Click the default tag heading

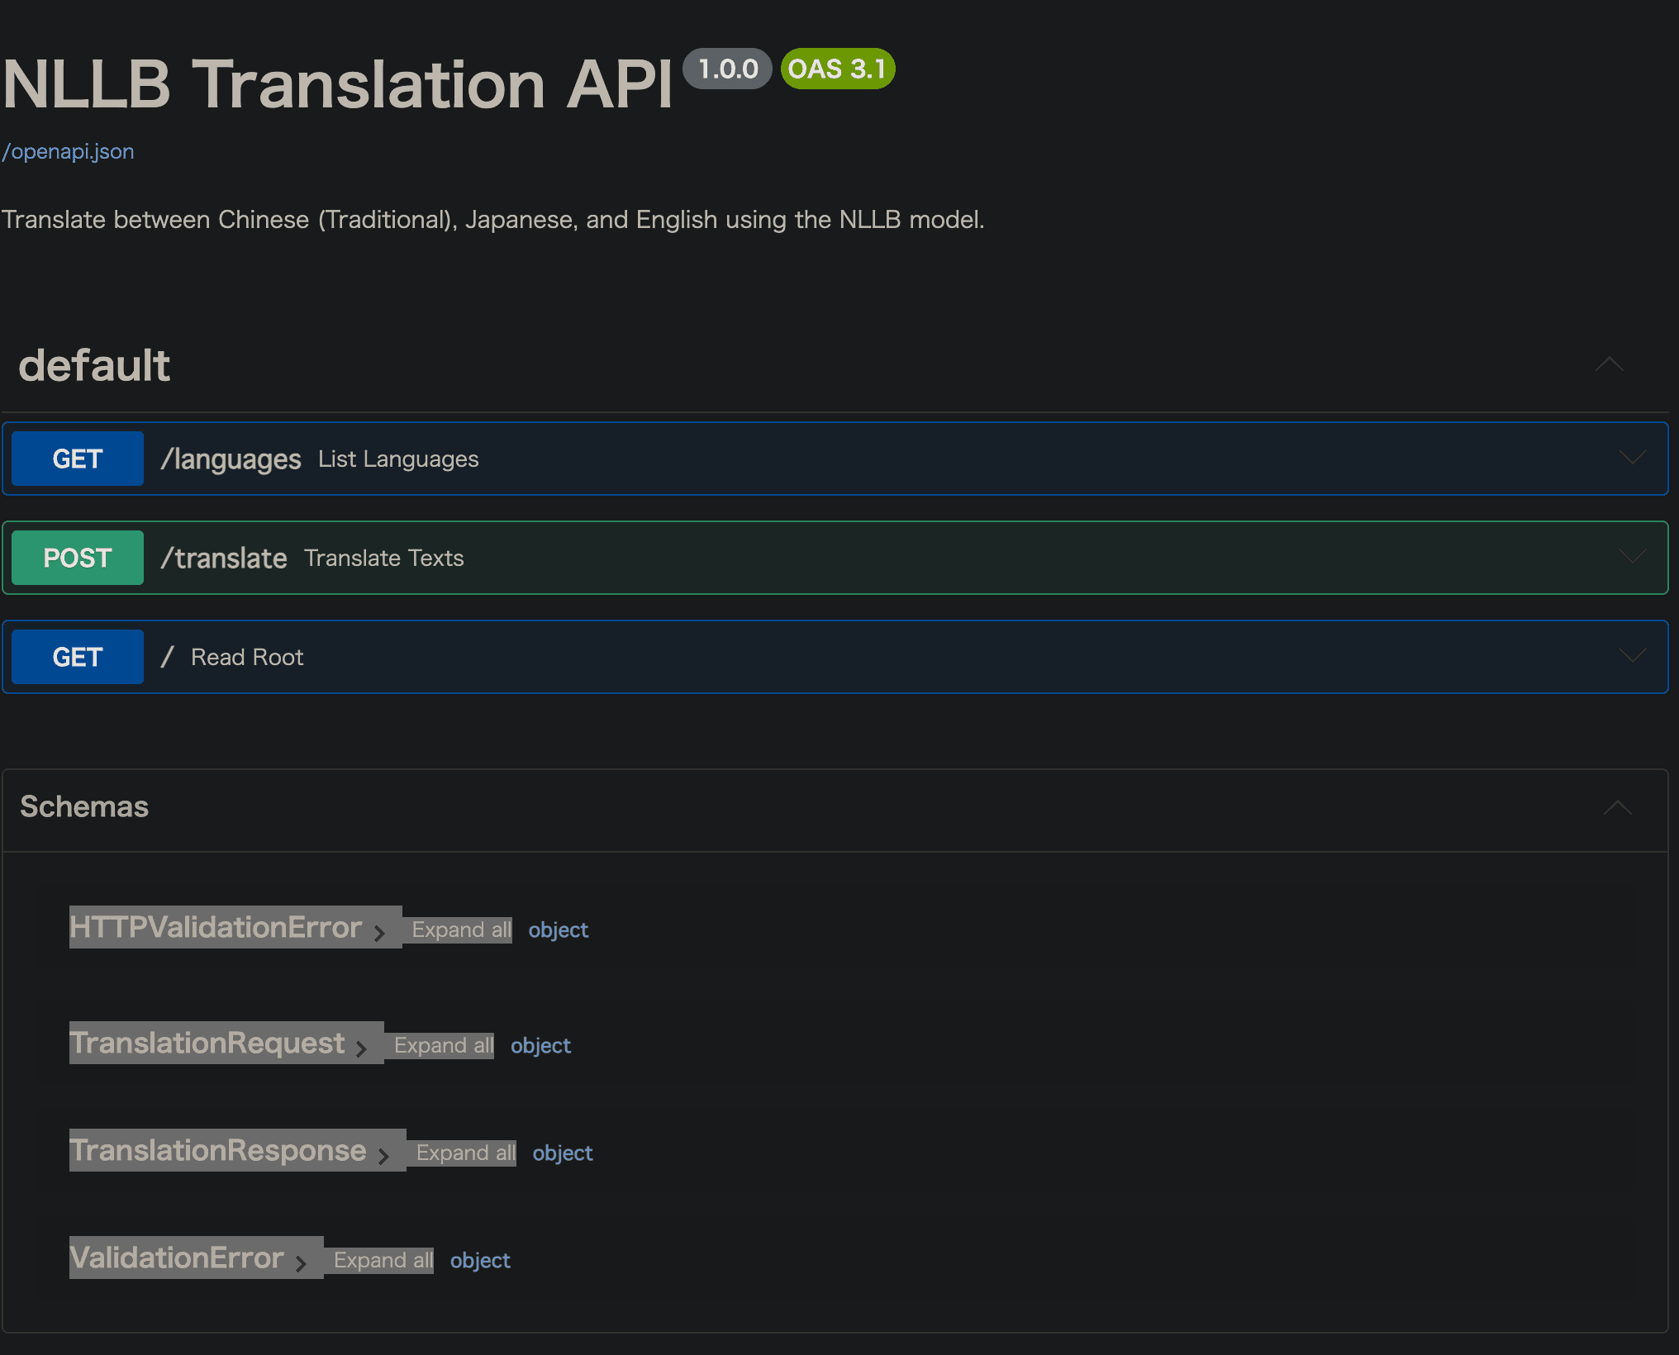(94, 366)
